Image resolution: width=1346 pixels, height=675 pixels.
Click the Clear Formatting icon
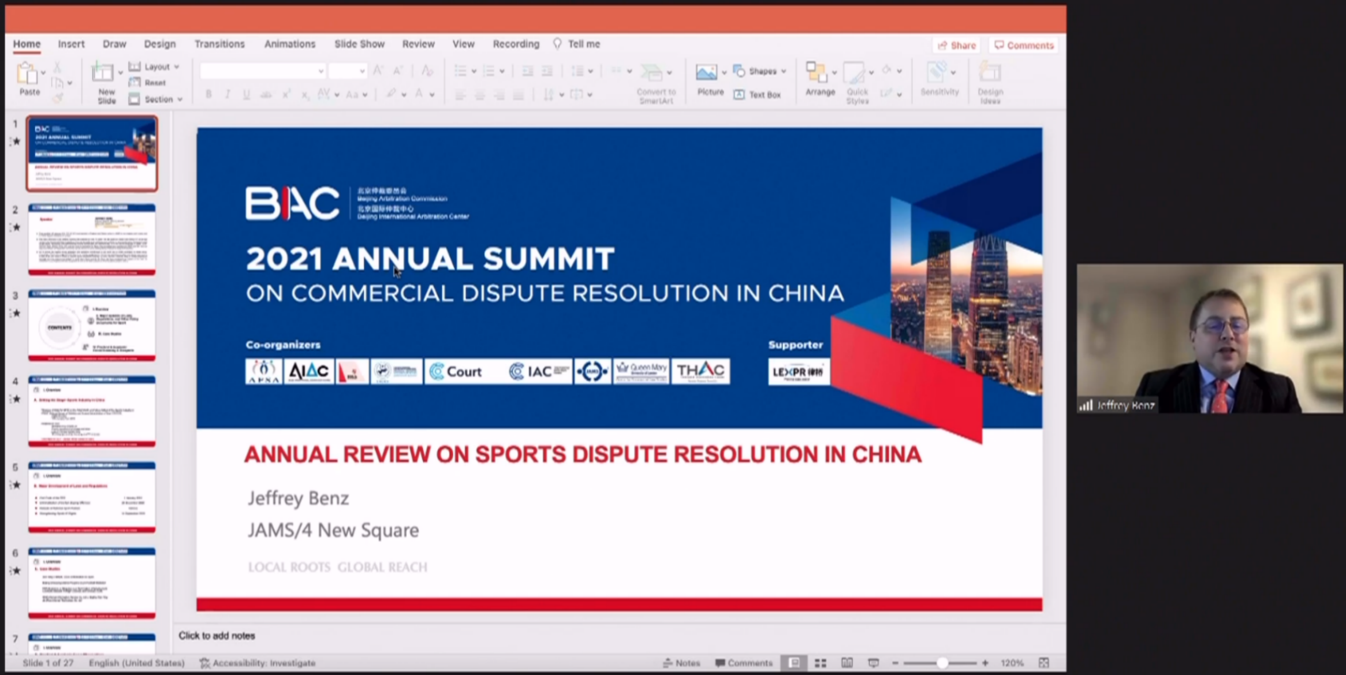click(427, 70)
